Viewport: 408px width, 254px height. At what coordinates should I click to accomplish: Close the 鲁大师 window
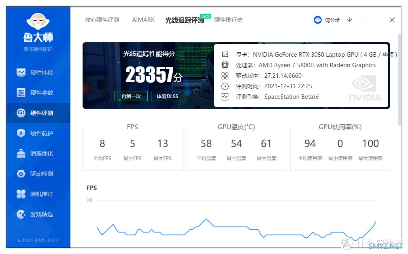click(392, 20)
